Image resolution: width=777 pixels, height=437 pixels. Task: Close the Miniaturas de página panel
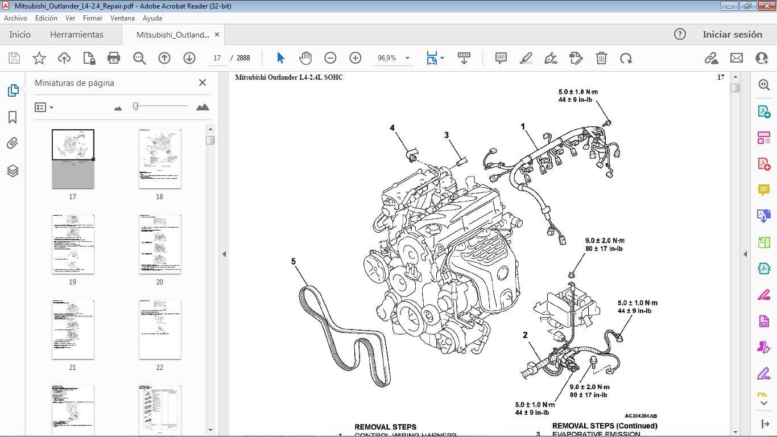[202, 83]
